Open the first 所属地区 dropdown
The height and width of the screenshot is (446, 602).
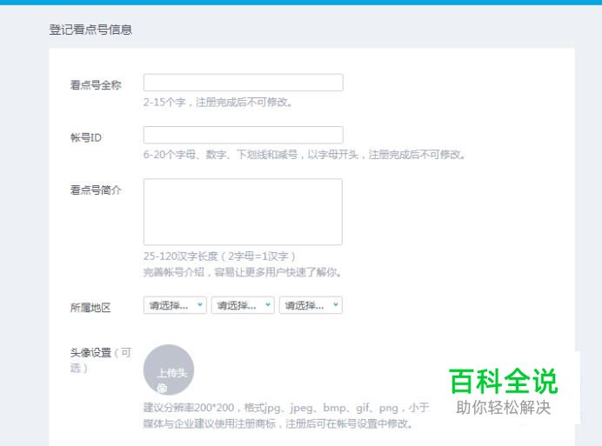point(175,305)
